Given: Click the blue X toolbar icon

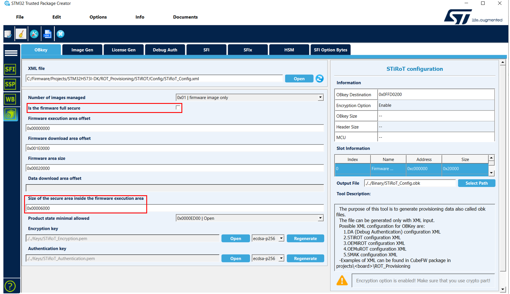Looking at the screenshot, I should click(60, 34).
